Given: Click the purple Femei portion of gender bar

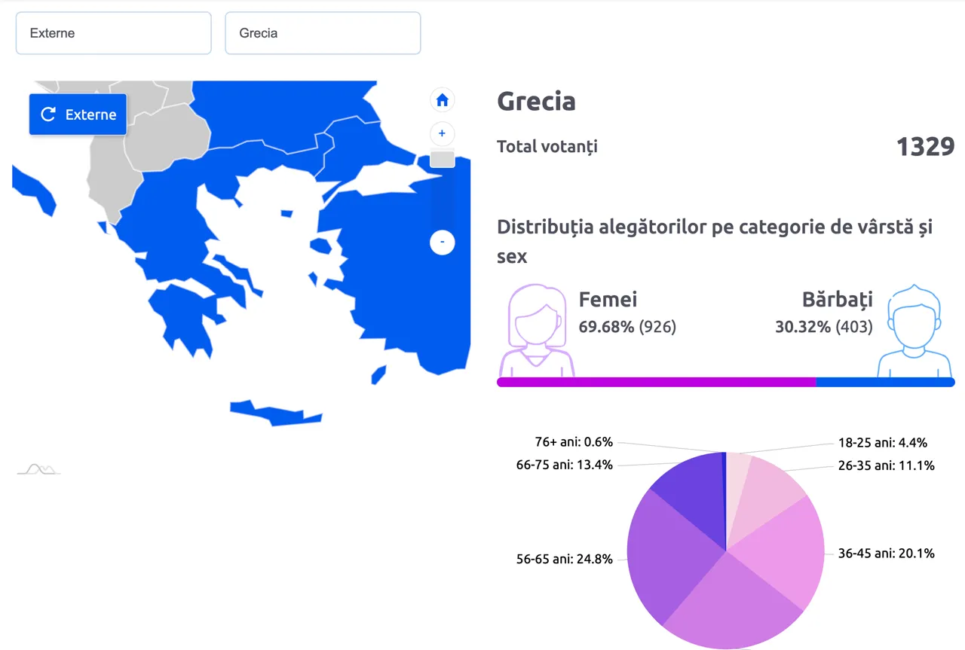Looking at the screenshot, I should pos(656,382).
